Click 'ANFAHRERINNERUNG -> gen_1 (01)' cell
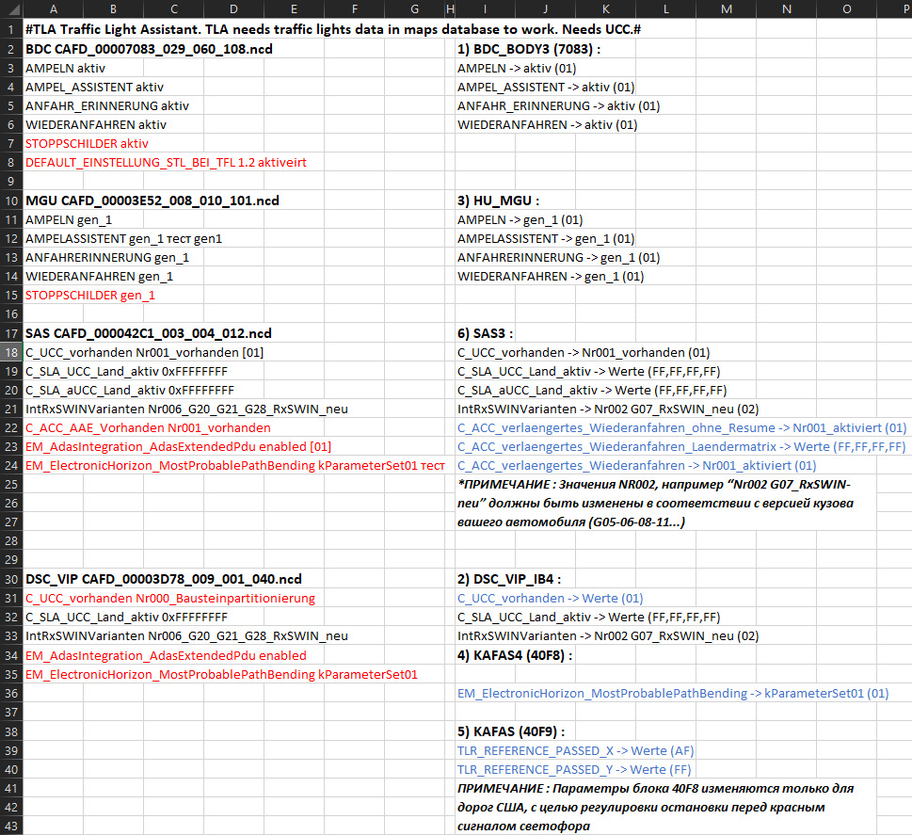The image size is (912, 835). pyautogui.click(x=558, y=257)
